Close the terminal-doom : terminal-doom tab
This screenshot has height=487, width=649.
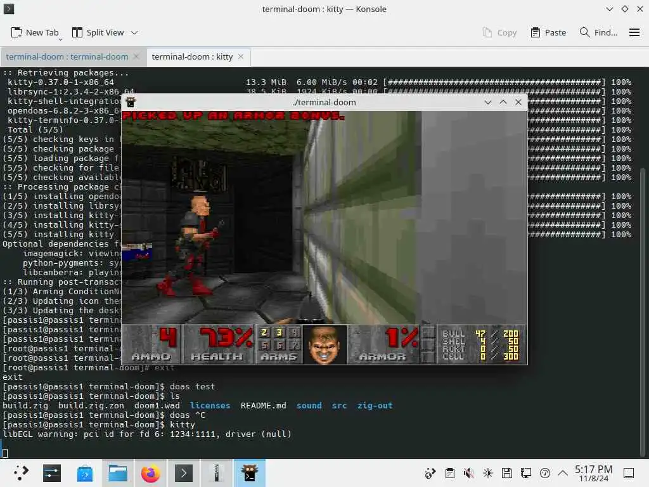pyautogui.click(x=136, y=56)
